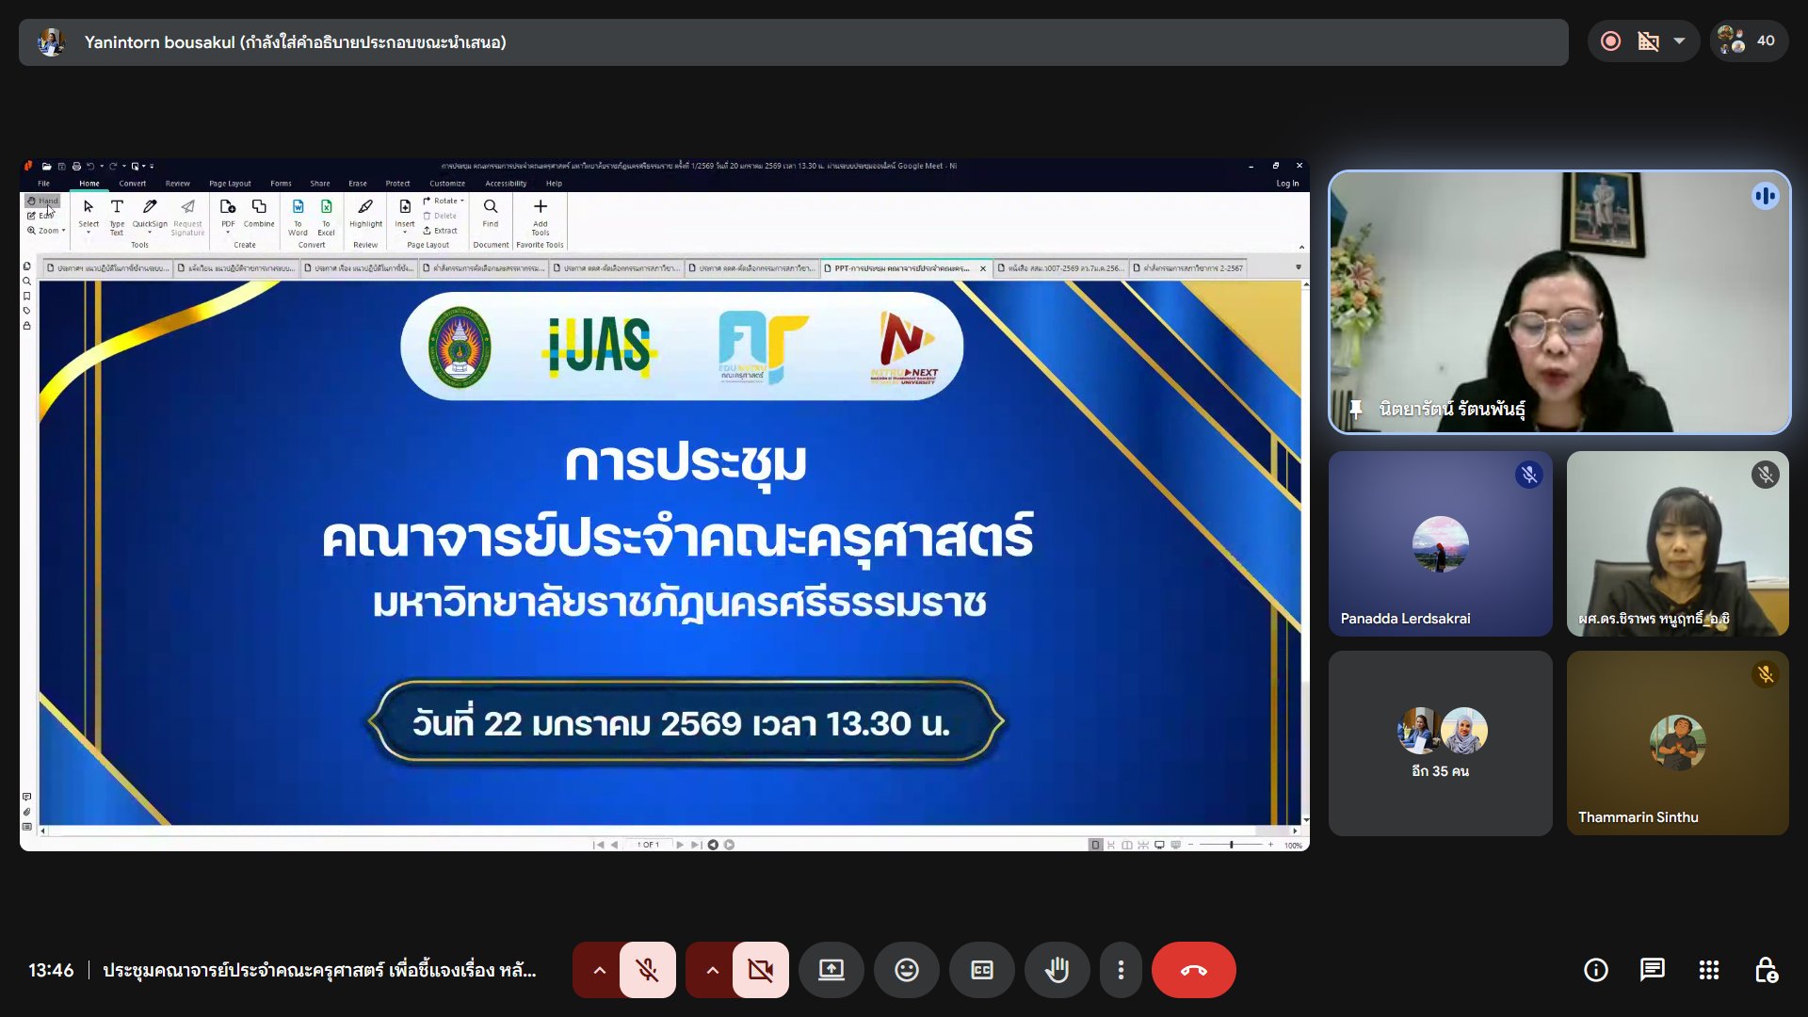The height and width of the screenshot is (1017, 1808).
Task: Open the activities grid icon
Action: (x=1708, y=970)
